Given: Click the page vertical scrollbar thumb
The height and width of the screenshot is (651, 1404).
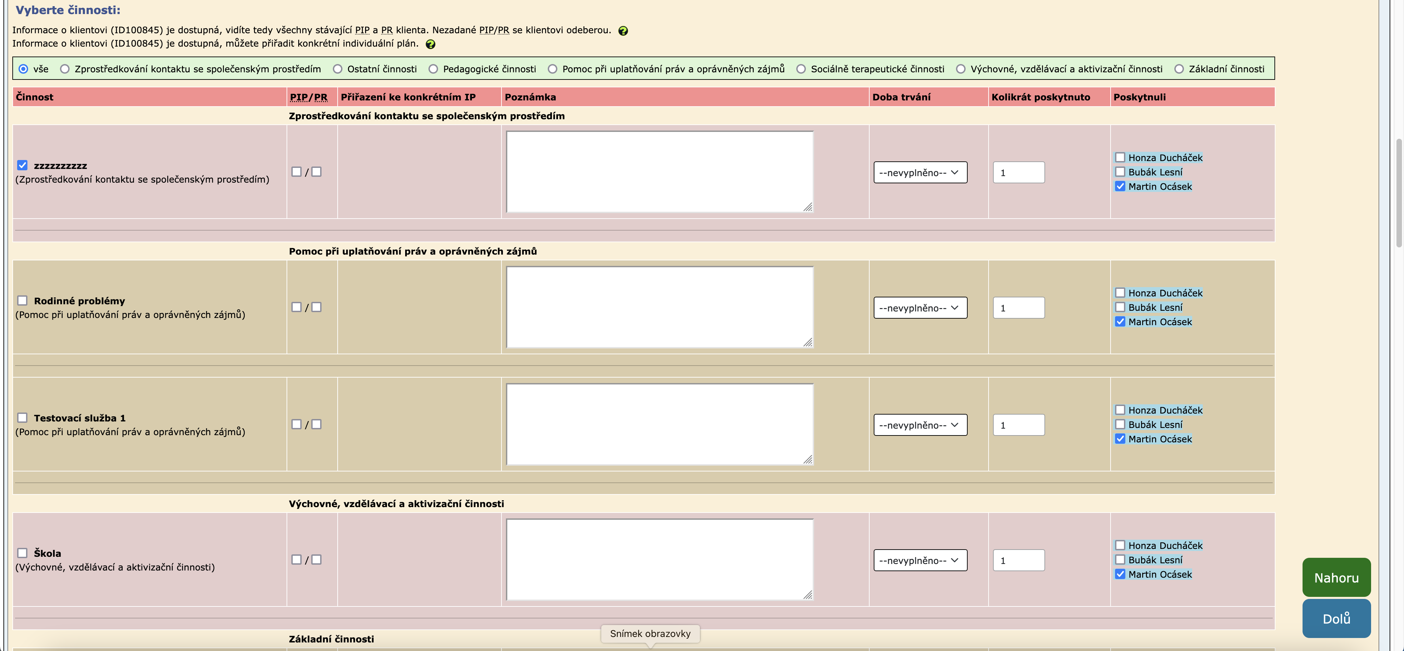Looking at the screenshot, I should pos(1399,193).
